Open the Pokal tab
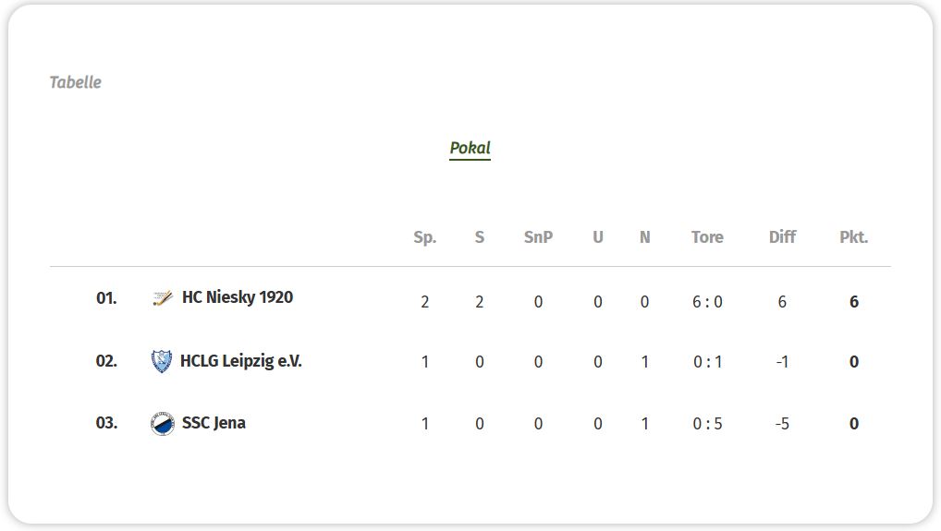 point(470,148)
